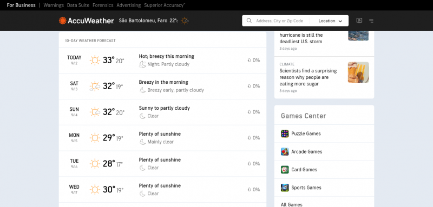Click the Puzzle Games icon
Image resolution: width=433 pixels, height=207 pixels.
point(285,133)
